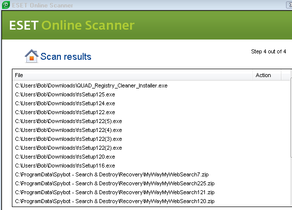Click the Action column header

[267, 75]
